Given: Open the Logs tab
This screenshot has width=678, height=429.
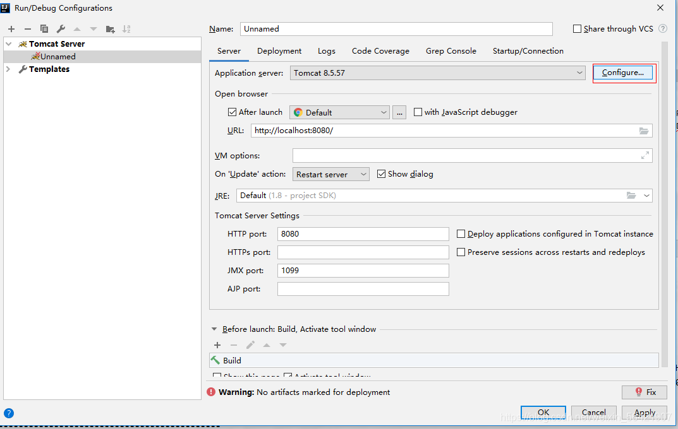Looking at the screenshot, I should click(327, 51).
